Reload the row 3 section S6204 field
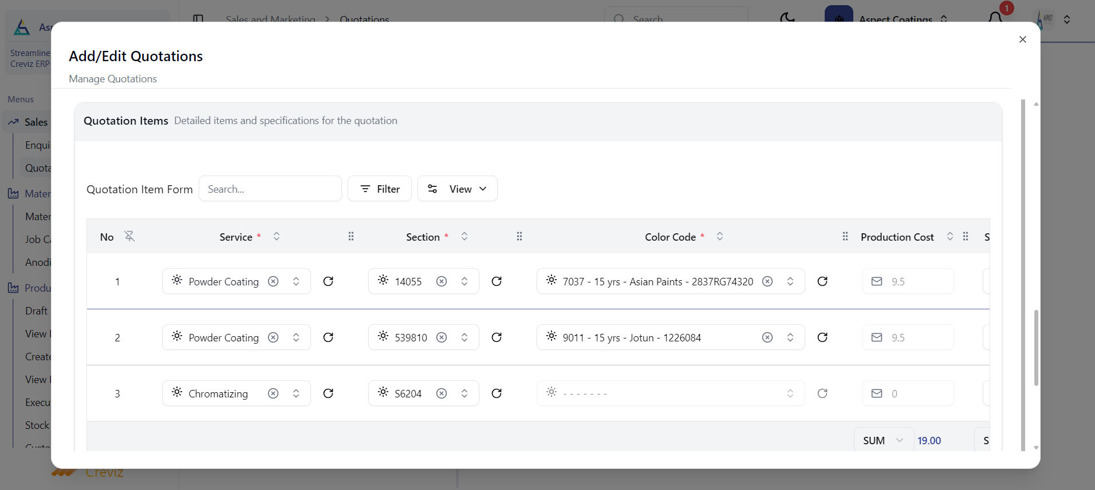 (x=497, y=393)
